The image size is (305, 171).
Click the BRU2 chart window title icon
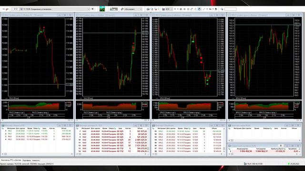point(230,15)
